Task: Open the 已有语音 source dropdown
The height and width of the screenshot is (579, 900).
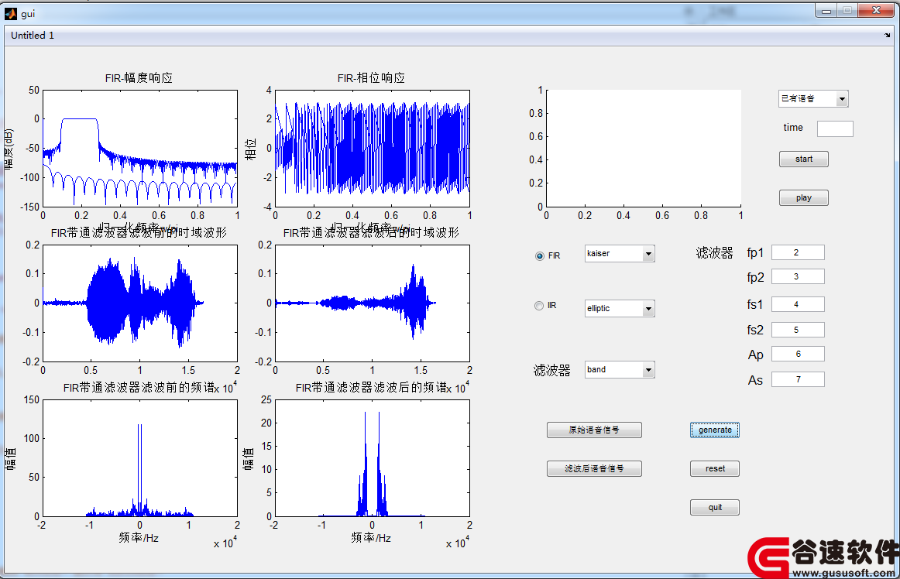Action: [x=813, y=99]
